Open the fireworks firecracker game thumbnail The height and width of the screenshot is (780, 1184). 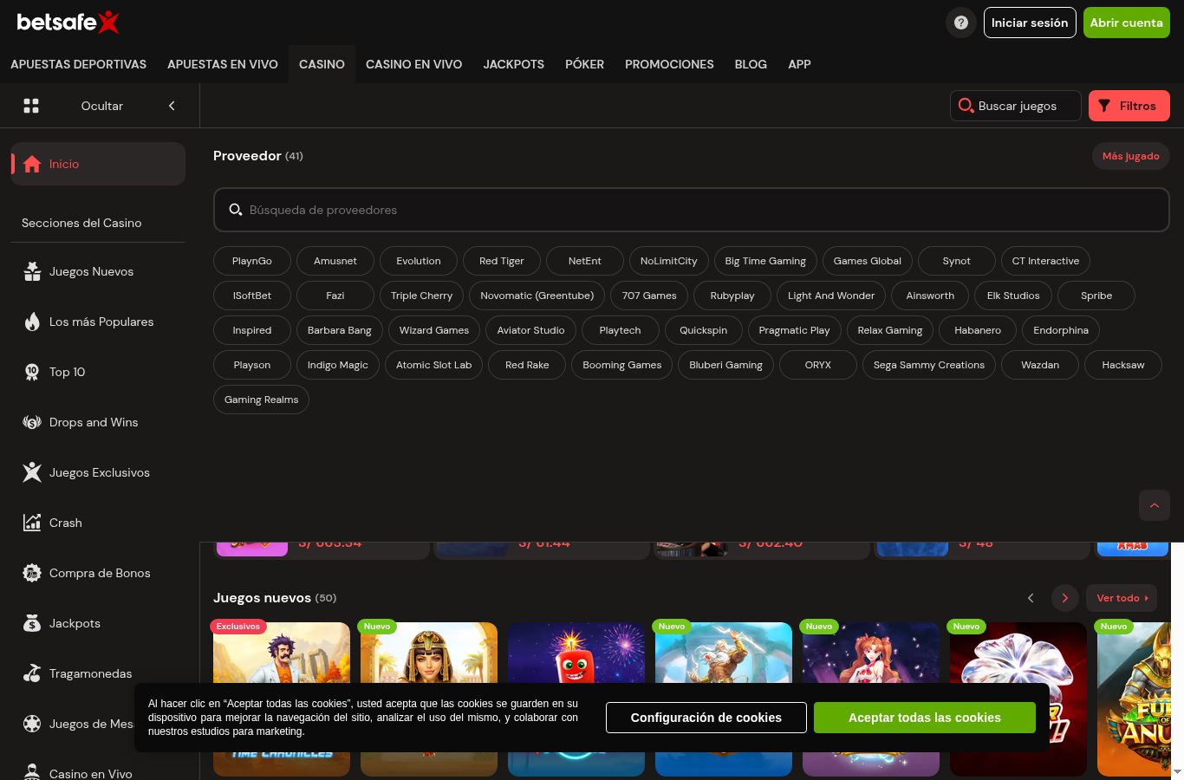(576, 699)
